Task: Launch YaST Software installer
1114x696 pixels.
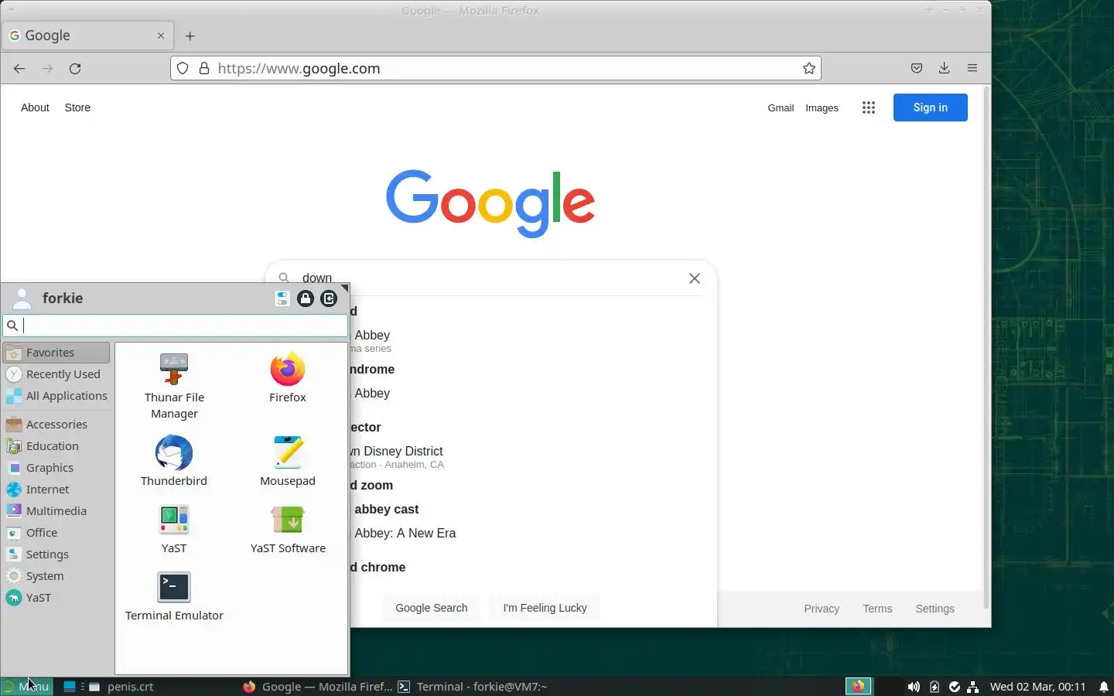Action: (x=288, y=529)
